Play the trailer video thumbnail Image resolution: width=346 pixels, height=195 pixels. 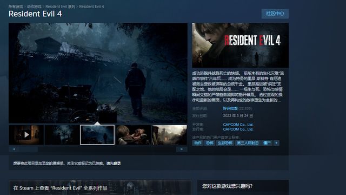pos(26,135)
